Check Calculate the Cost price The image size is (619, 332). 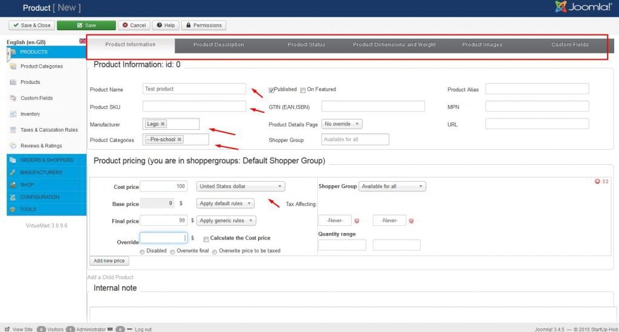tap(206, 239)
